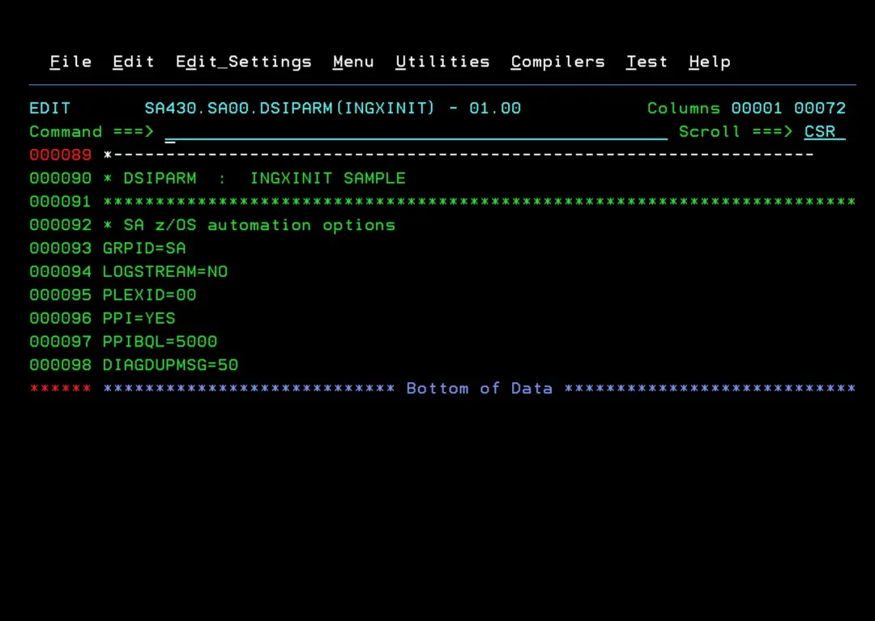This screenshot has width=875, height=621.
Task: Click the GRPID=SA line text
Action: [144, 249]
